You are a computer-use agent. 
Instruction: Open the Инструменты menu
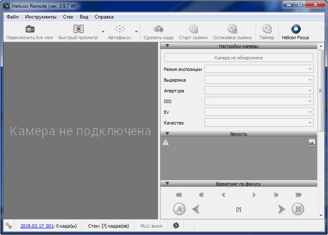pyautogui.click(x=40, y=16)
